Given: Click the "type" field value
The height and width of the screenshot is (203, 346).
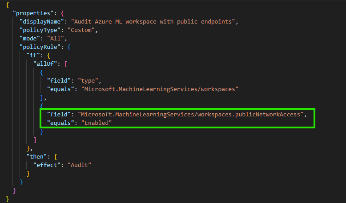Looking at the screenshot, I should (x=88, y=81).
